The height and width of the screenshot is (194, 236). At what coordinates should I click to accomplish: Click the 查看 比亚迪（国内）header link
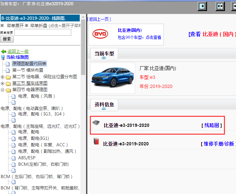pos(212,34)
